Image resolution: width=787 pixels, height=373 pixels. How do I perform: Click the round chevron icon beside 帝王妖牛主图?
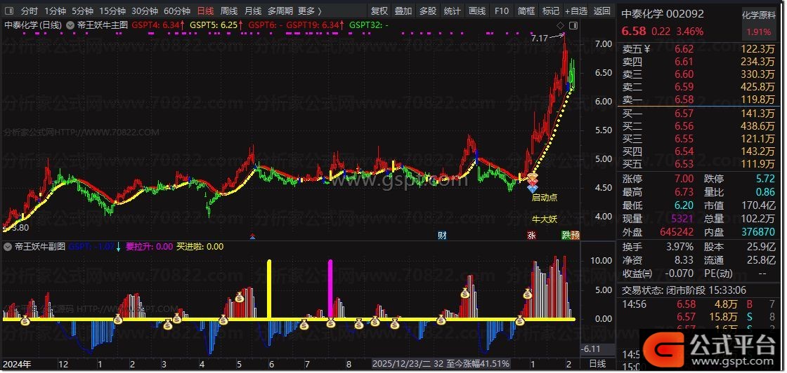tap(70, 25)
